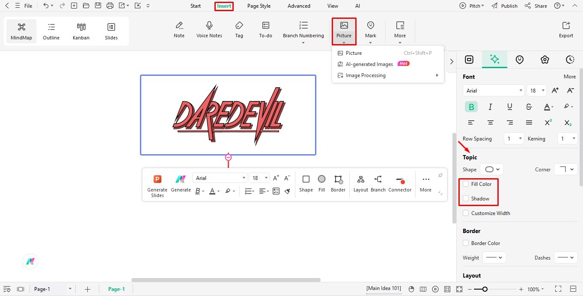The height and width of the screenshot is (296, 583).
Task: Enable the Fill Color checkbox
Action: pos(466,184)
